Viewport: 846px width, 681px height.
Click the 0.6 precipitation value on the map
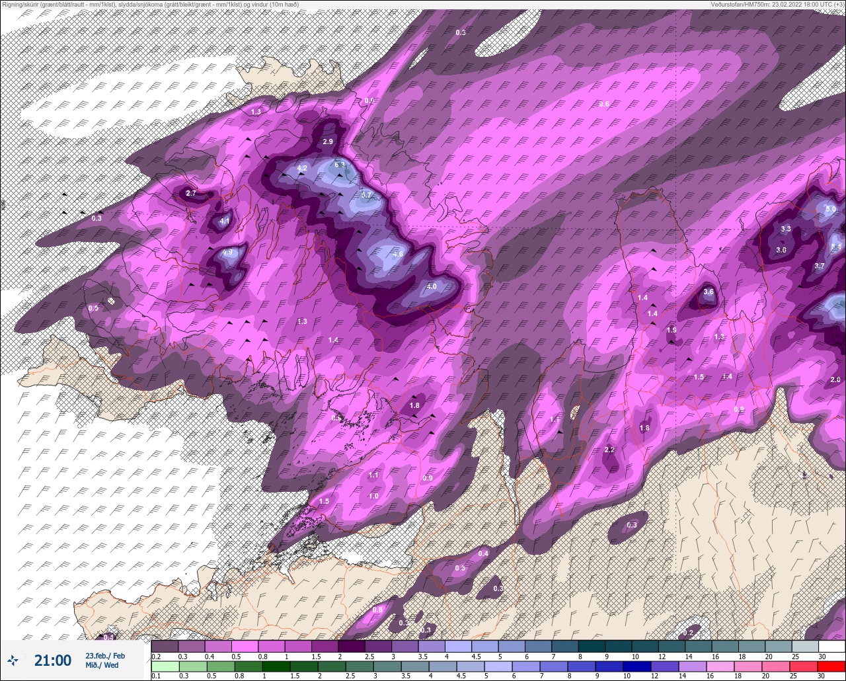[x=604, y=104]
